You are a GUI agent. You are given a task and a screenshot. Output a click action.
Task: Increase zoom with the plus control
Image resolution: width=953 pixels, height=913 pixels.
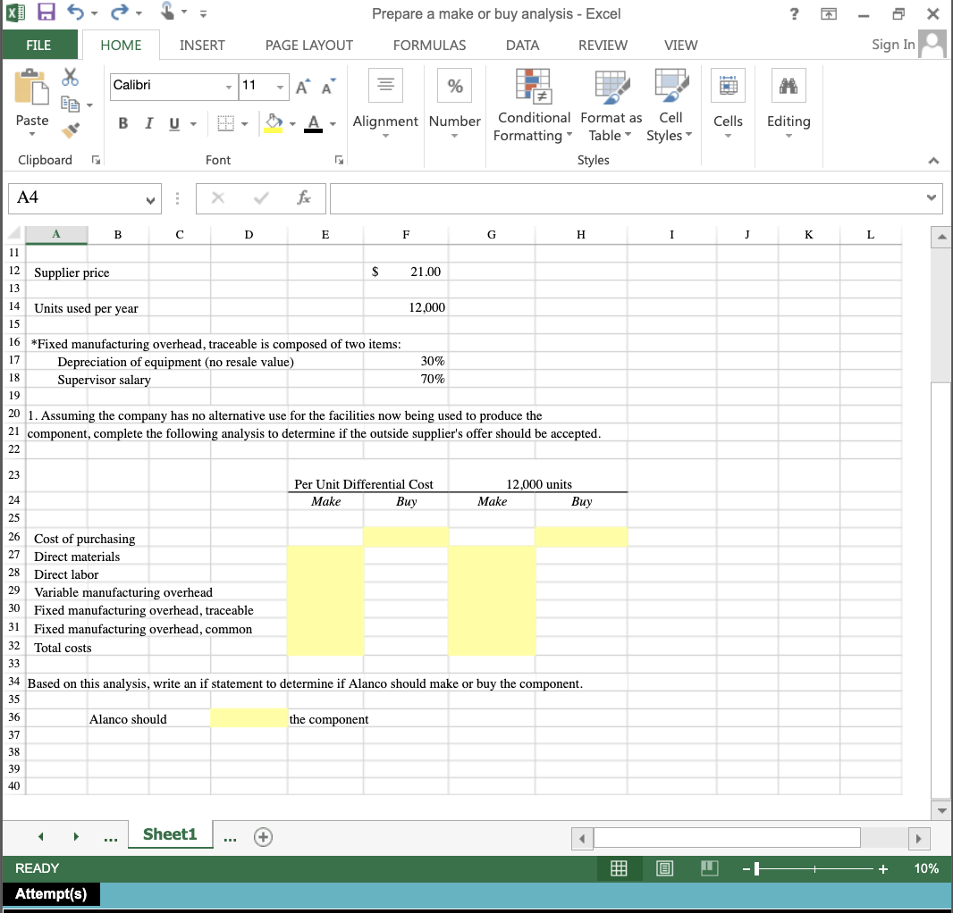pyautogui.click(x=883, y=867)
